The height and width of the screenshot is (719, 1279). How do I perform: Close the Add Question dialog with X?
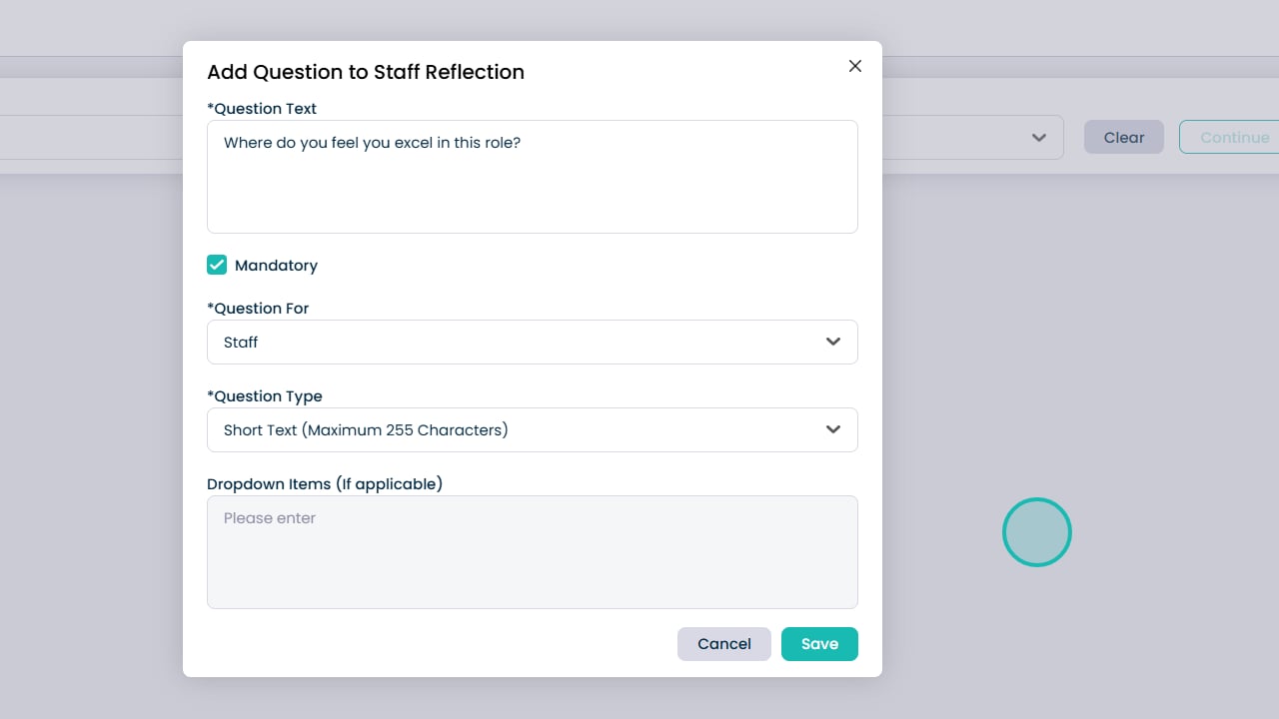(854, 66)
